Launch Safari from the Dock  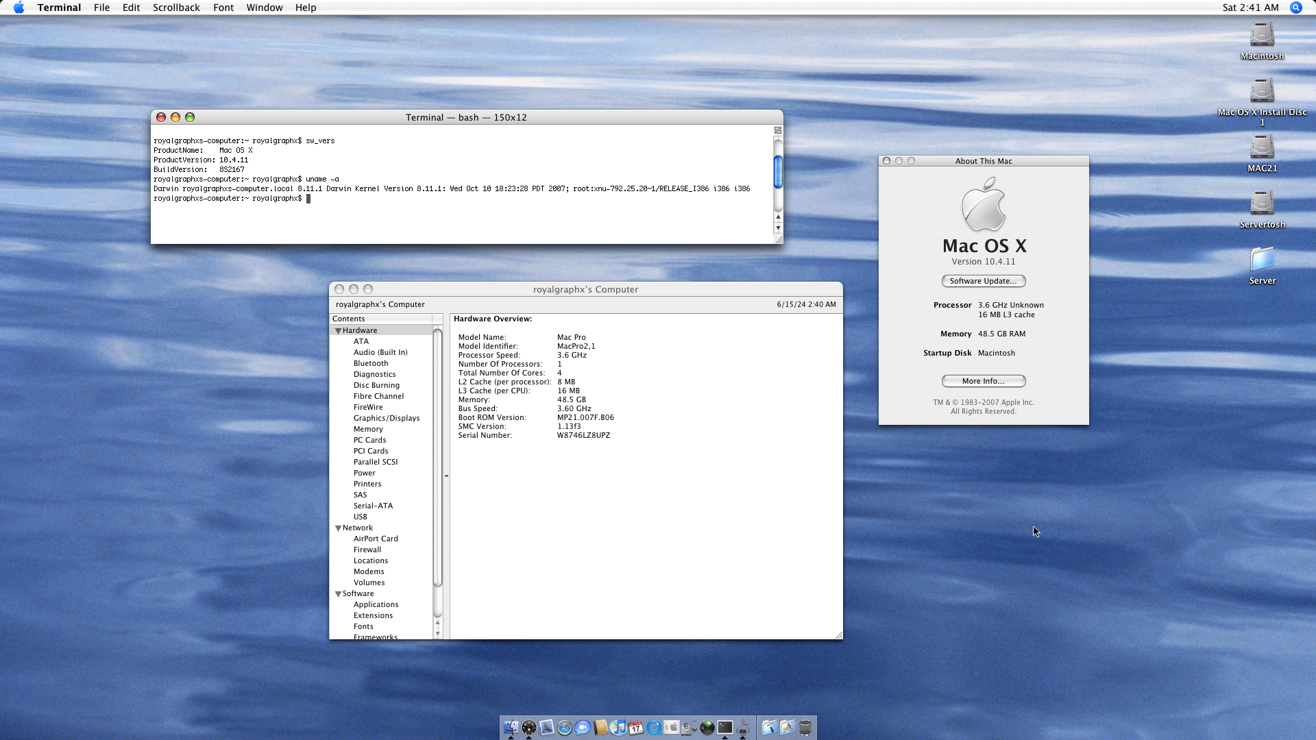click(565, 728)
